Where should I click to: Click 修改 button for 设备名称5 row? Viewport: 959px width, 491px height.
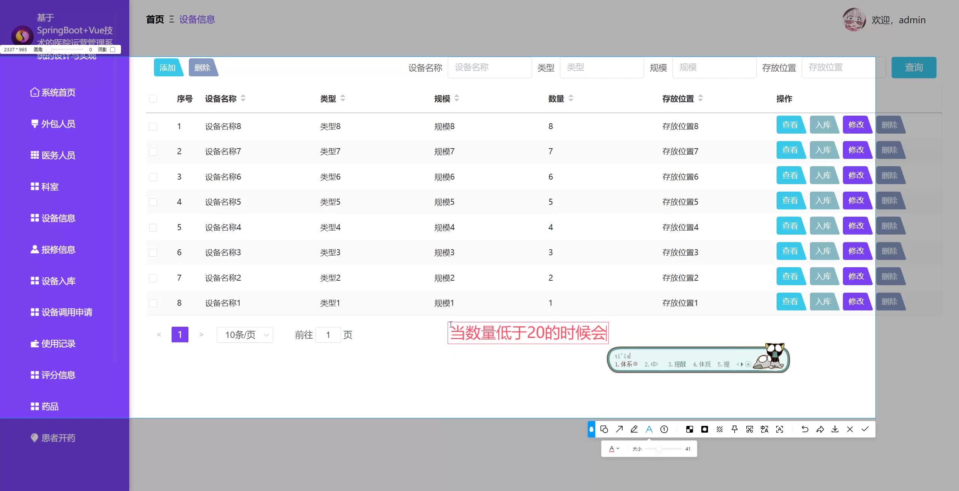click(x=856, y=201)
